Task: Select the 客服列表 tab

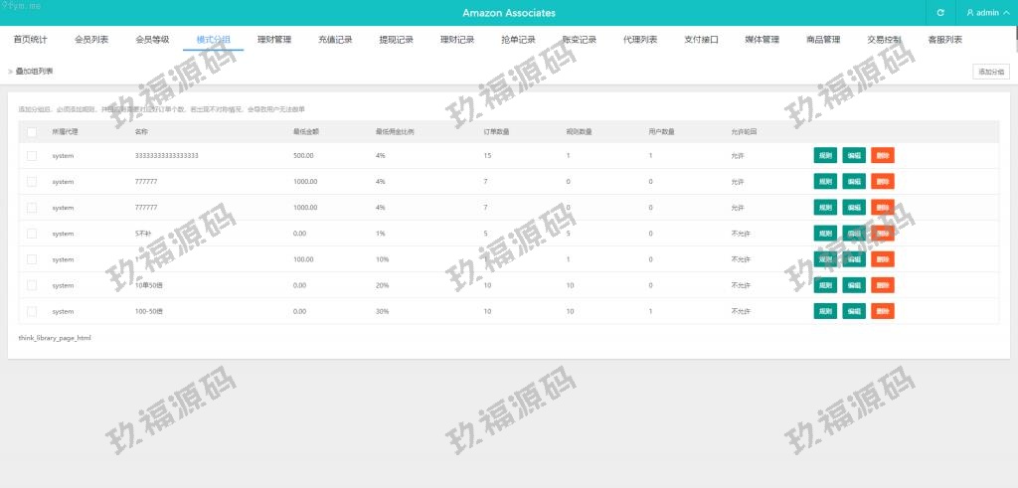Action: pyautogui.click(x=944, y=40)
